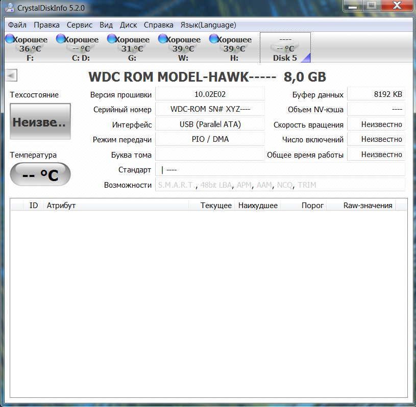Click the grayed AAM feature text

pos(264,185)
